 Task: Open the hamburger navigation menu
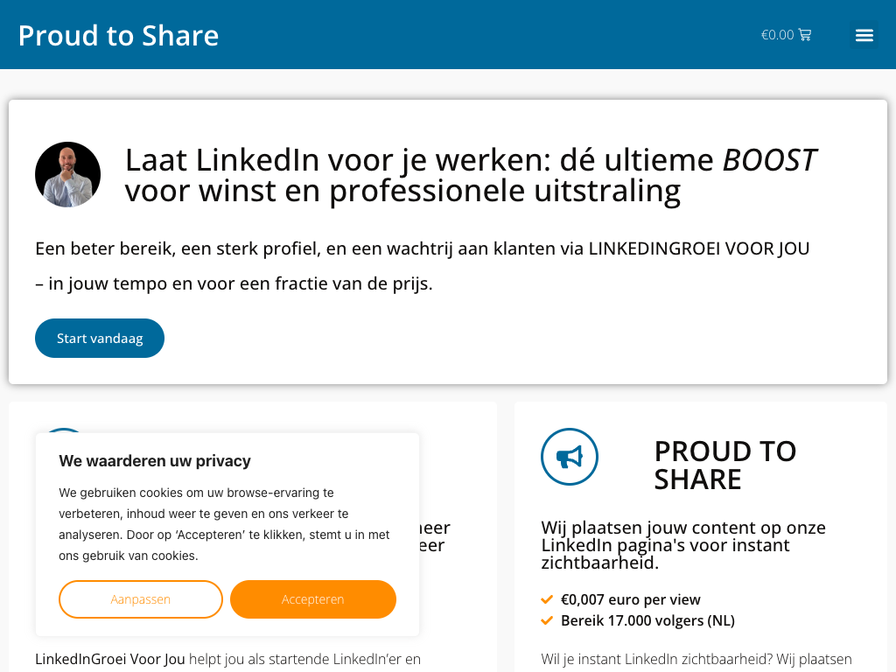(864, 35)
